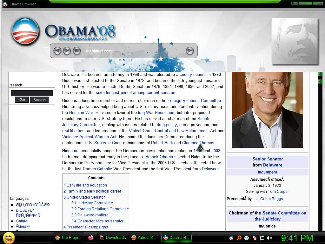325x244 pixels.
Task: Open Firefox from the taskbar
Action: [91, 238]
